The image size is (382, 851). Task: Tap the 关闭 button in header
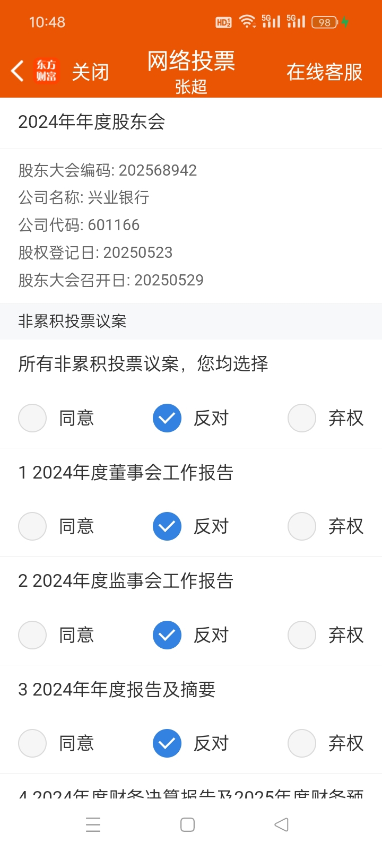(90, 72)
